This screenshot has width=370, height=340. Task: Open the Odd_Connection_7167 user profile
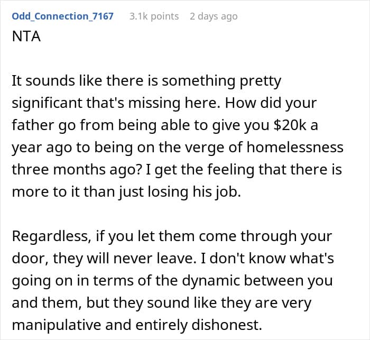click(x=62, y=16)
